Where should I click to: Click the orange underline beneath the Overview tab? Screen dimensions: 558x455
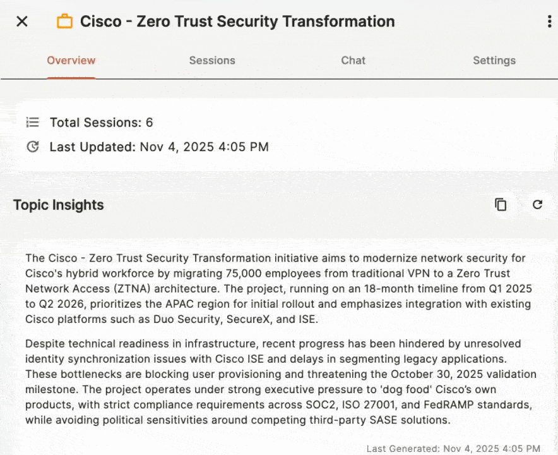(71, 78)
